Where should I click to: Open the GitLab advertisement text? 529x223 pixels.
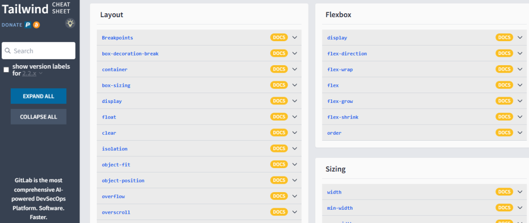[x=39, y=198]
